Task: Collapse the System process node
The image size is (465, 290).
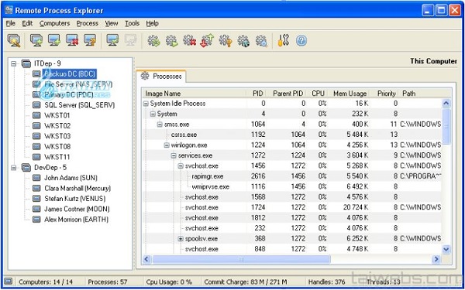Action: tap(153, 114)
